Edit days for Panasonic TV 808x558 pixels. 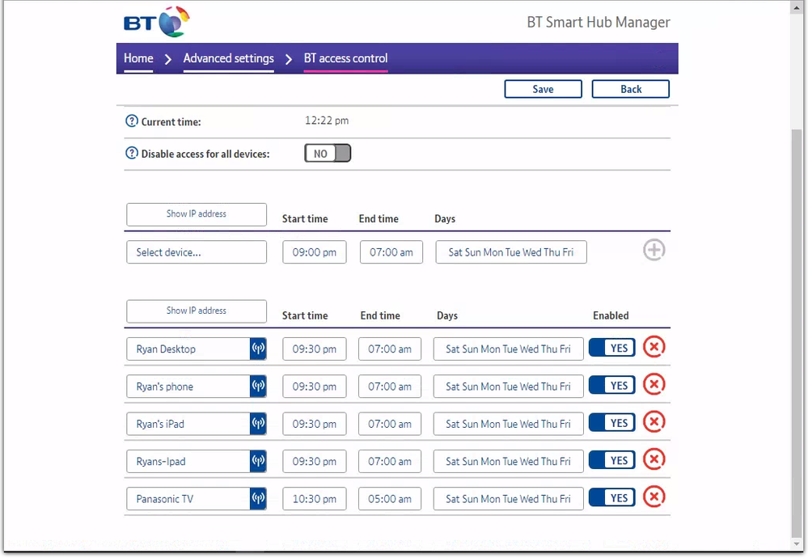tap(508, 499)
